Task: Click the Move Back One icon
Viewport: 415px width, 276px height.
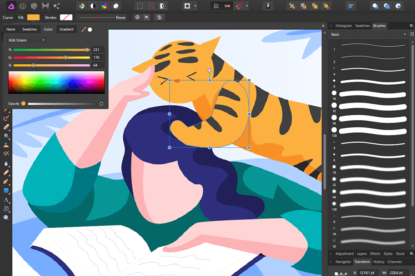Action: [303, 6]
